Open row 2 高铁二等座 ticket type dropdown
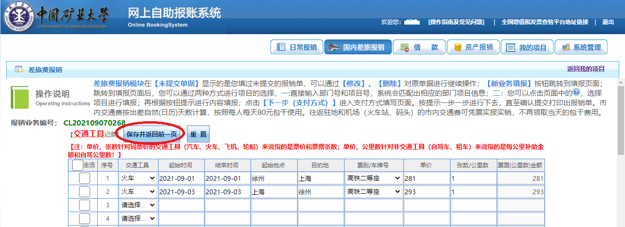 coord(373,192)
